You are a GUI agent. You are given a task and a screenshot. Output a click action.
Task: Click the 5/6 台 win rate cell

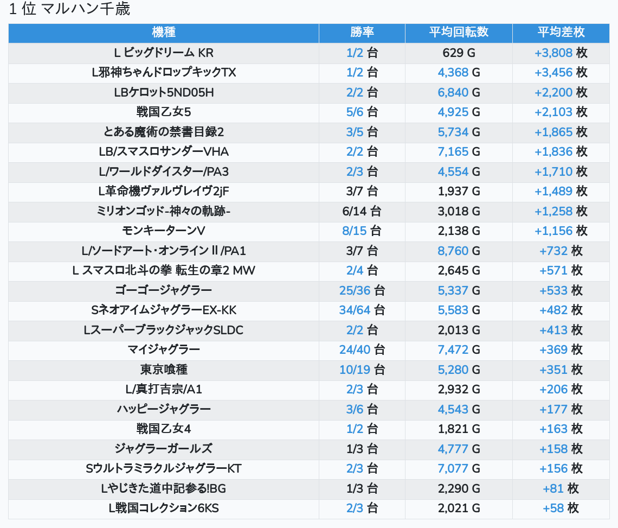(x=362, y=112)
